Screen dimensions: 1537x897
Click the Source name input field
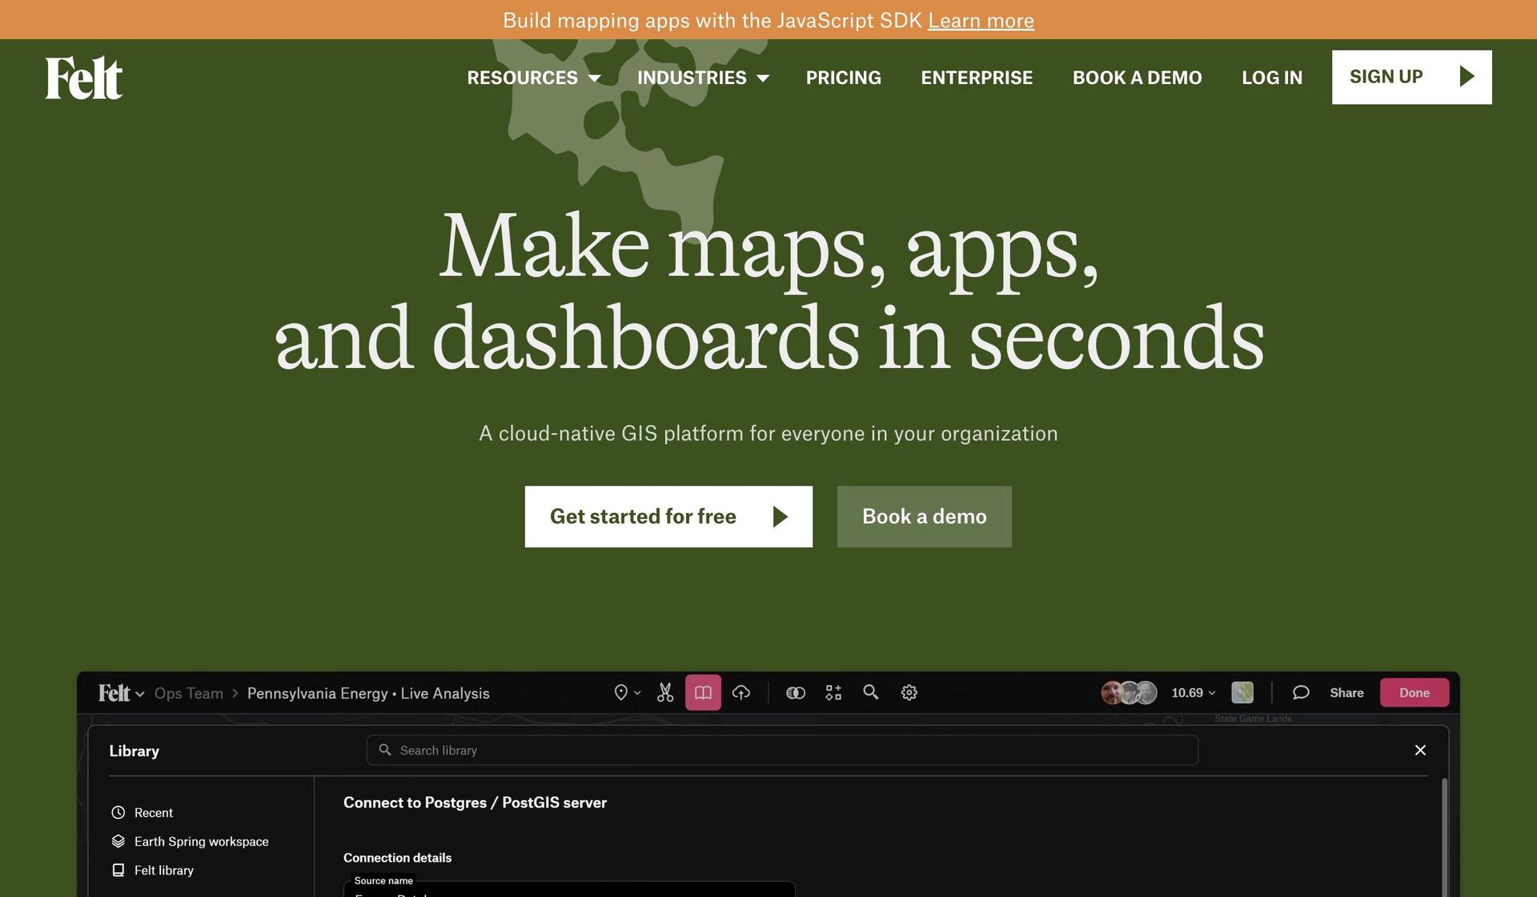[569, 890]
